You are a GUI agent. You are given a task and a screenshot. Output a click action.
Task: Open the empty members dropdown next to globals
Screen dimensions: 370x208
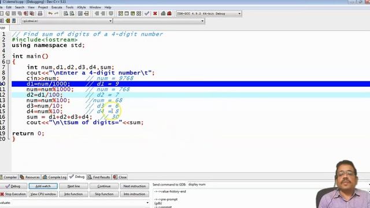(x=158, y=21)
